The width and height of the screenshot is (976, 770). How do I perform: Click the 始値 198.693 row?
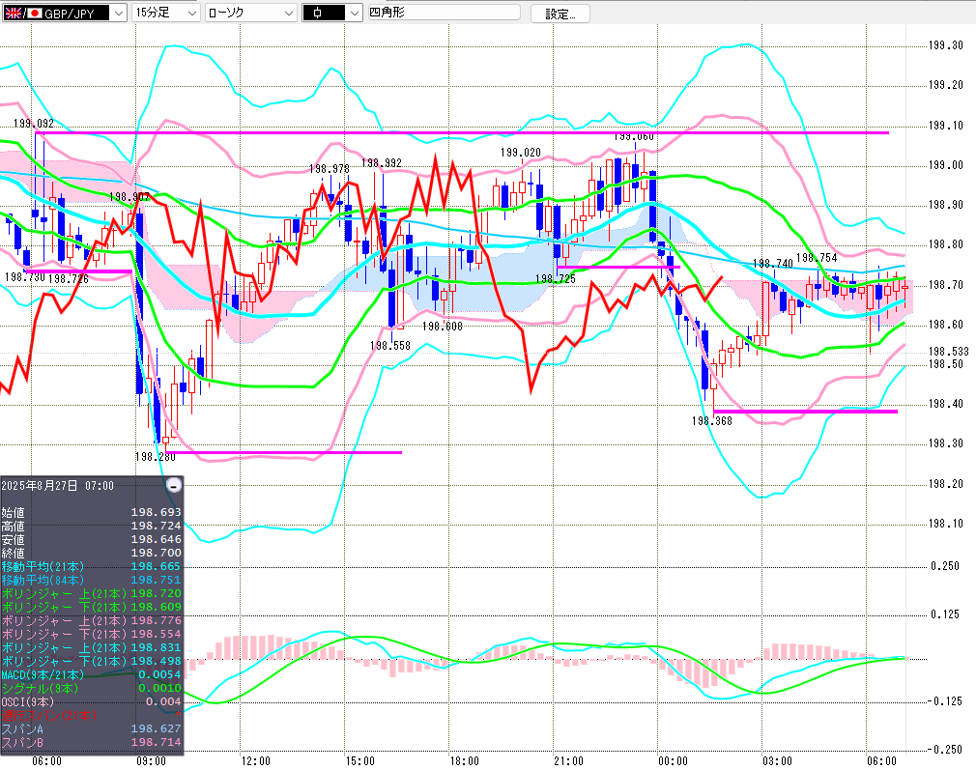tap(92, 512)
